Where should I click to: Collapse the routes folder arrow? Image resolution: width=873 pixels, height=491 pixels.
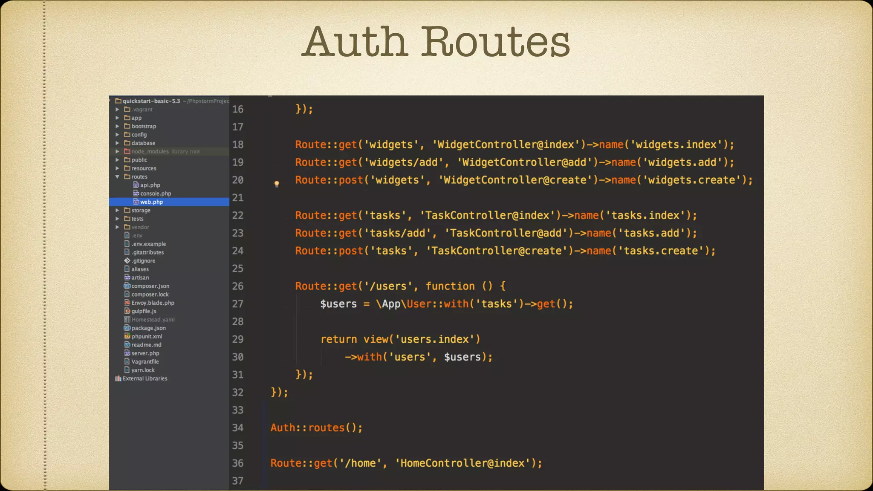(117, 176)
